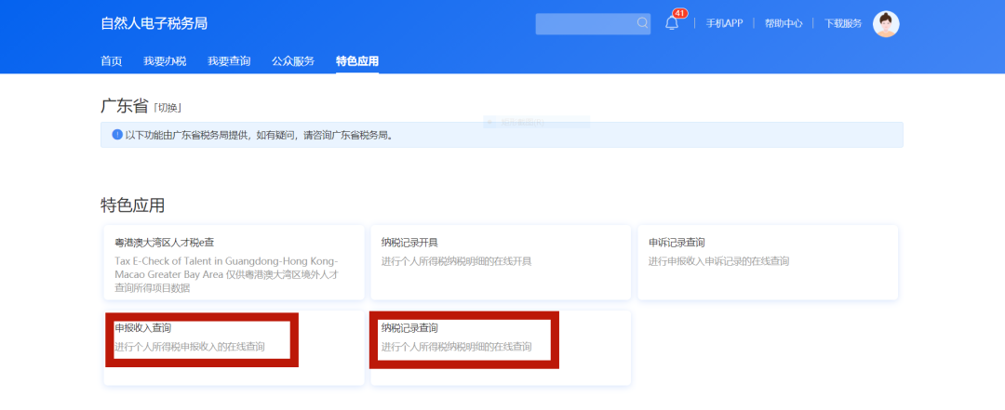Click description 进行个人所得税纳税明细的在线开具
The width and height of the screenshot is (1005, 410).
point(456,261)
